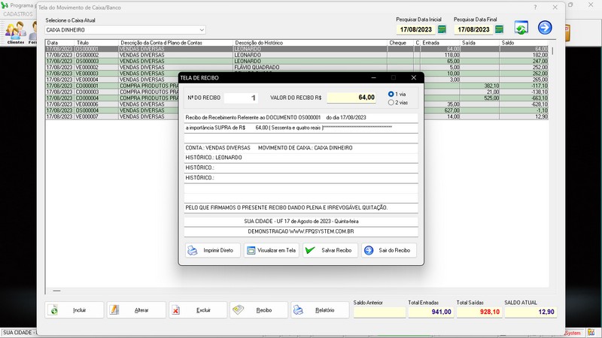Image resolution: width=602 pixels, height=338 pixels.
Task: Minimize the Tela de Recibo dialog
Action: click(373, 77)
